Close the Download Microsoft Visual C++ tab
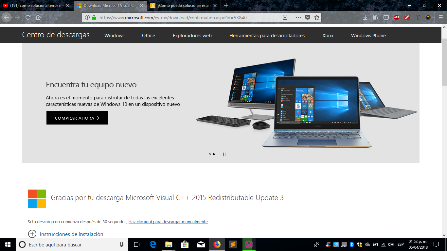The image size is (447, 251). click(142, 6)
